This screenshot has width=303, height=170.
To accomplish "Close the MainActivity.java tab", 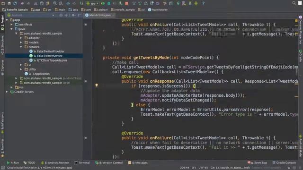I will click(x=113, y=15).
